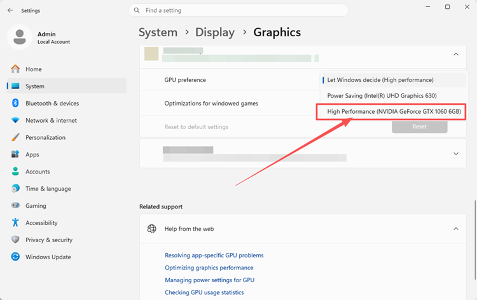Go to Bluetooth & devices settings

[67, 103]
